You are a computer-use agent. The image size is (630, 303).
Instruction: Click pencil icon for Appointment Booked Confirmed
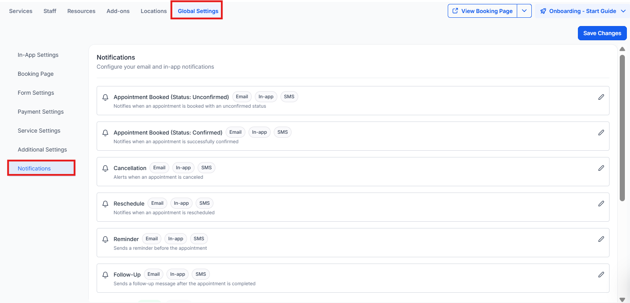coord(601,133)
